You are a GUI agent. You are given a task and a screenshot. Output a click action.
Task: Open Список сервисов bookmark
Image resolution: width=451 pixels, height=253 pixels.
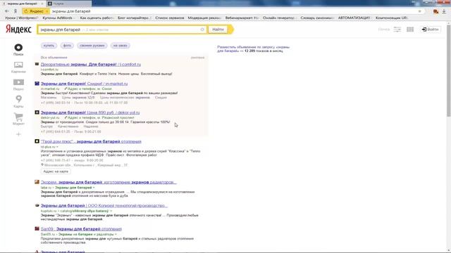click(169, 18)
